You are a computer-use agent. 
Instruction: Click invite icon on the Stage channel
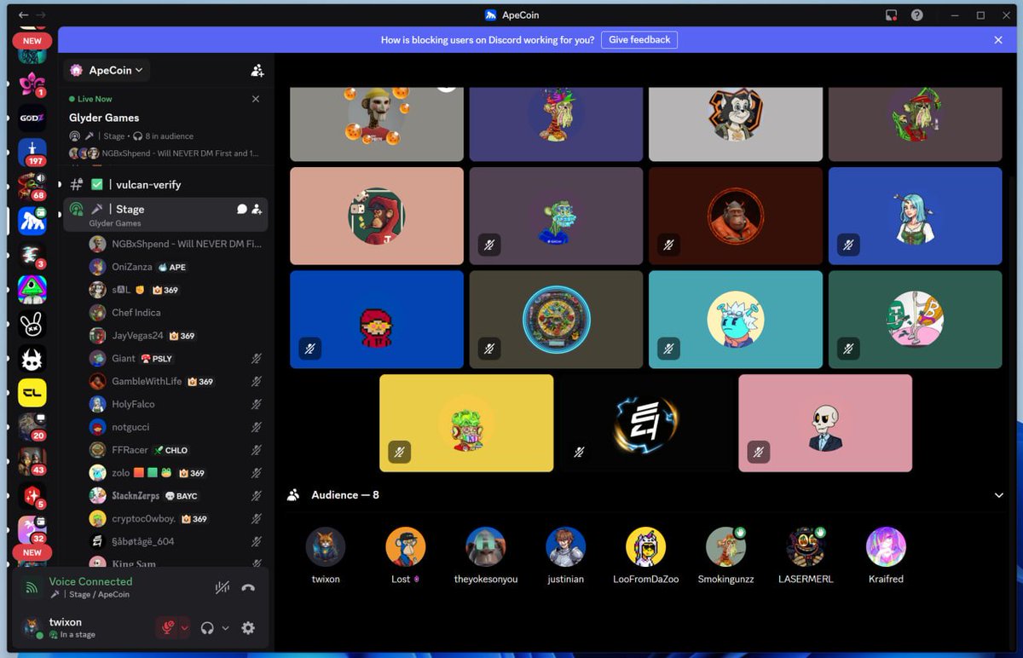click(x=257, y=209)
